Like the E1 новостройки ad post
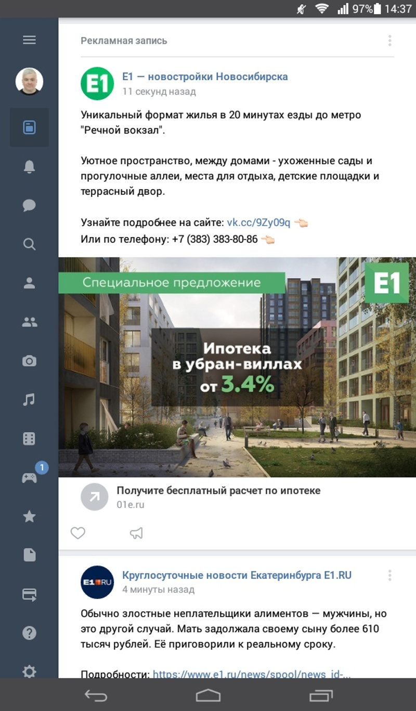This screenshot has width=416, height=711. 78,533
